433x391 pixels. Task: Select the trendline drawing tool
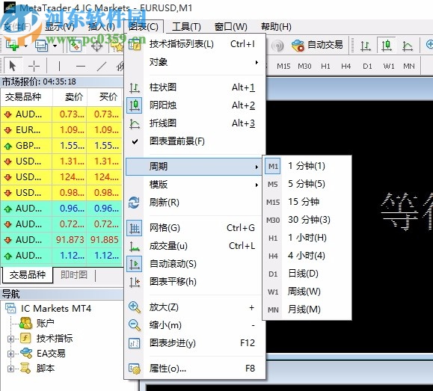[x=102, y=67]
